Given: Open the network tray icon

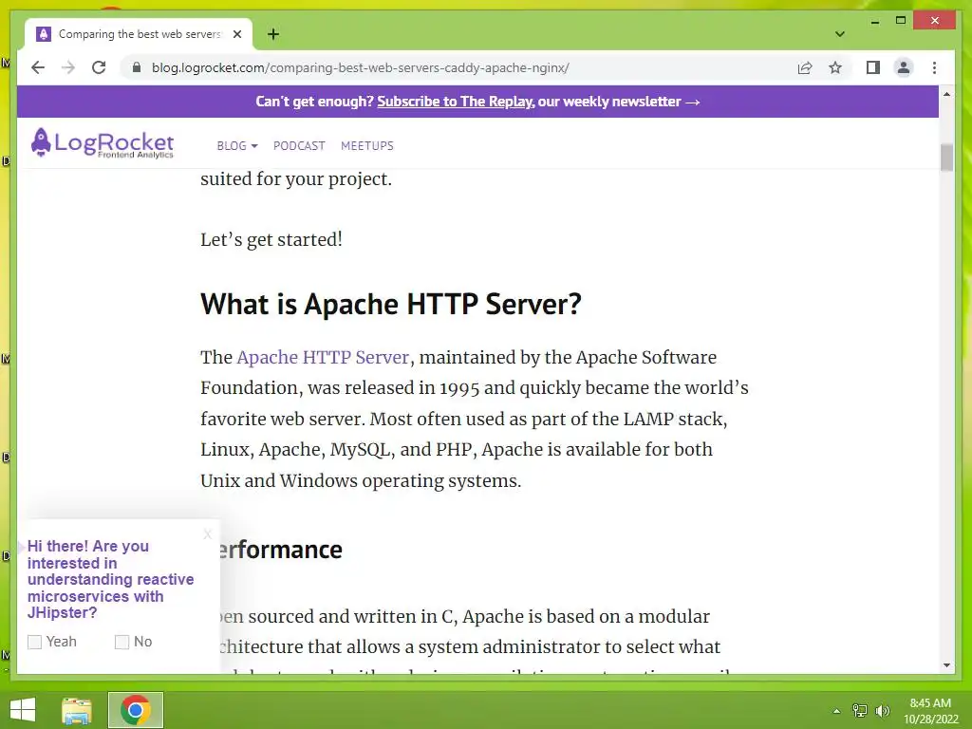Looking at the screenshot, I should pyautogui.click(x=859, y=710).
